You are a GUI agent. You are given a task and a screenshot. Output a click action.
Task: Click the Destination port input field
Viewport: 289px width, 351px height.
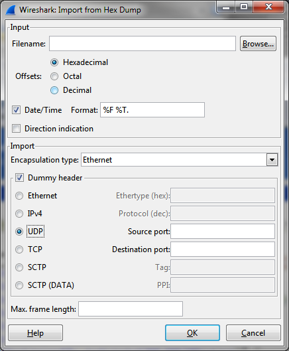[223, 249]
